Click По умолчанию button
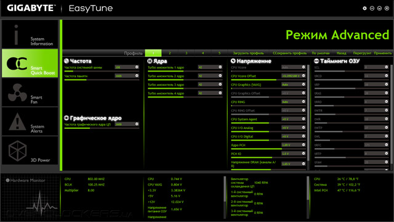The height and width of the screenshot is (222, 394). coord(321,53)
